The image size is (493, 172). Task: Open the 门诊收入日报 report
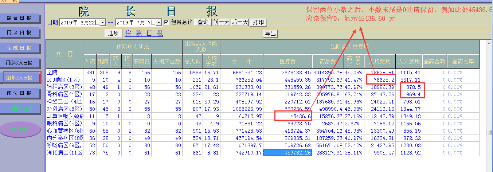[19, 63]
